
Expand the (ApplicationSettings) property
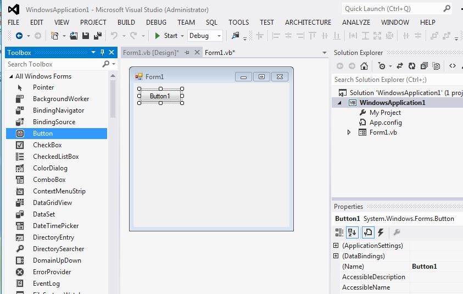pos(336,246)
